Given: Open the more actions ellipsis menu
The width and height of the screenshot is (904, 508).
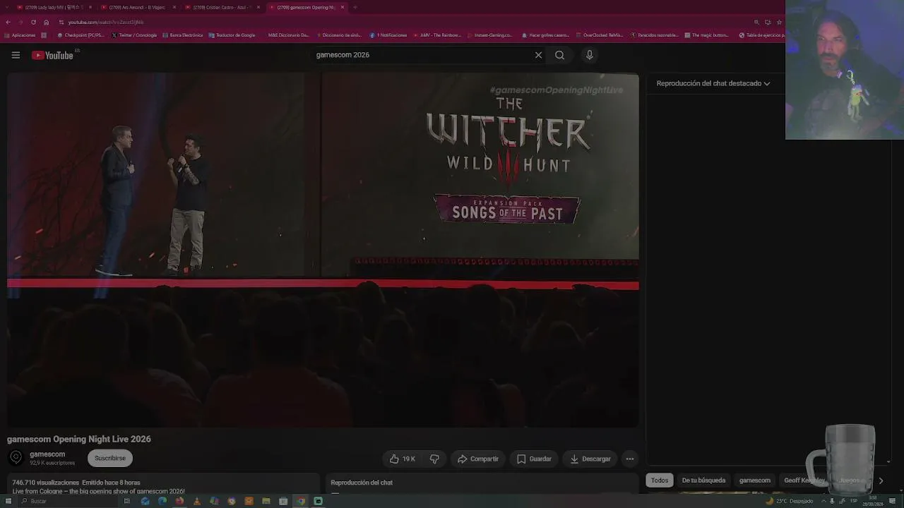Looking at the screenshot, I should pos(630,459).
